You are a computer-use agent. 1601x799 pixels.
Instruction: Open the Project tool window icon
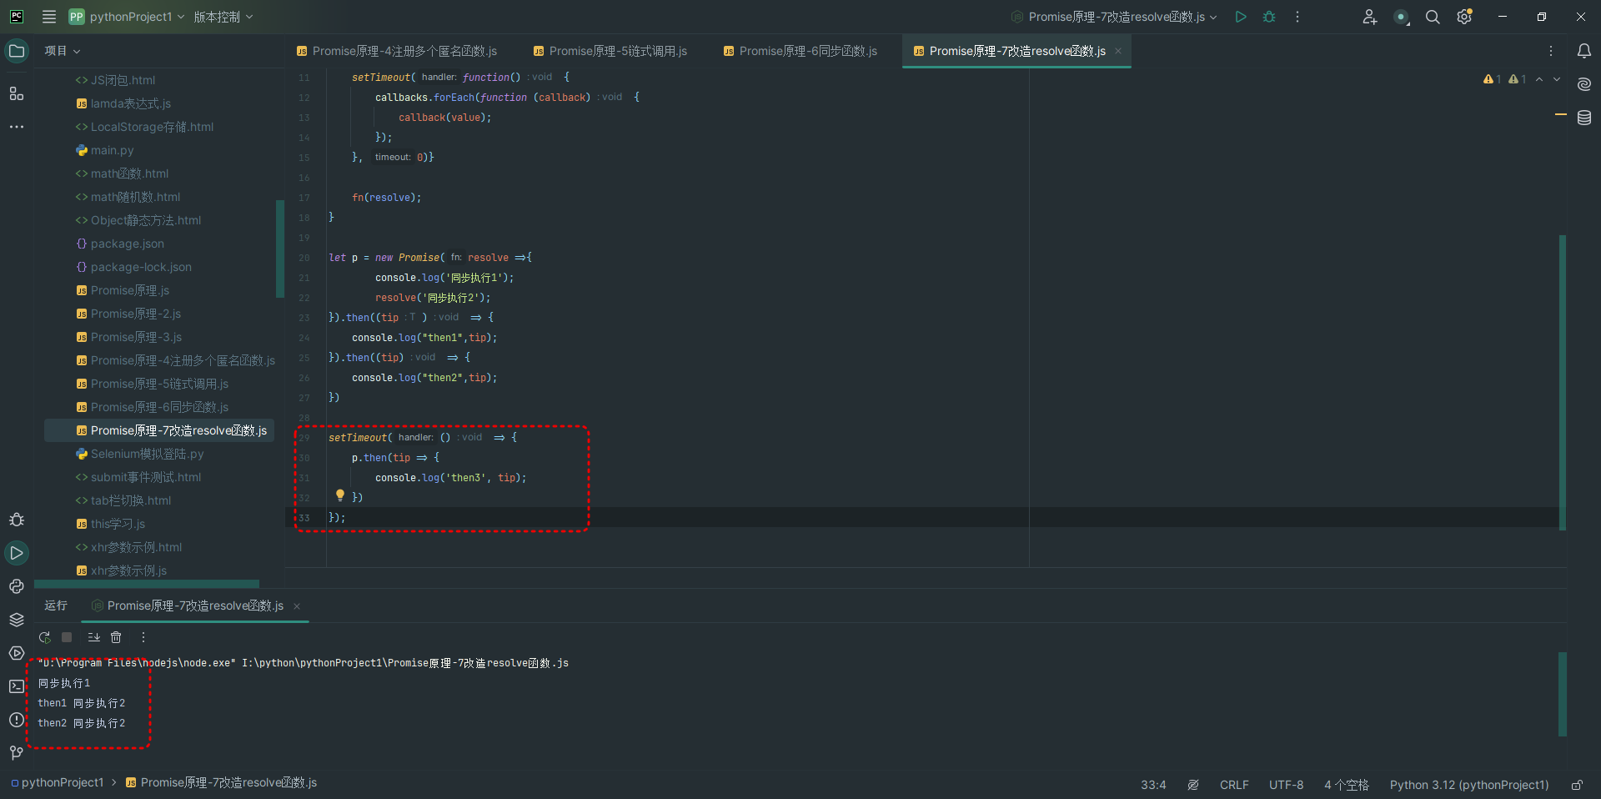[x=17, y=51]
